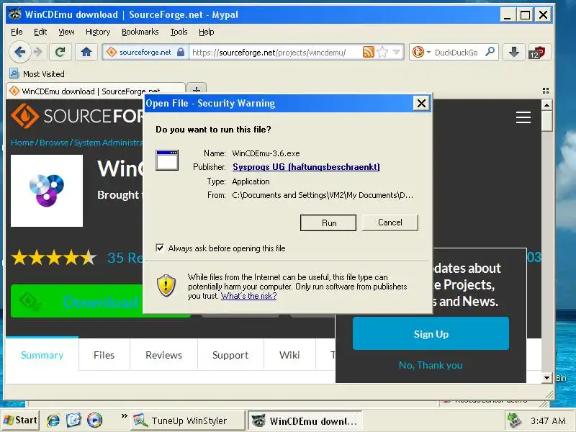
Task: Open the downloads arrow icon
Action: 513,52
